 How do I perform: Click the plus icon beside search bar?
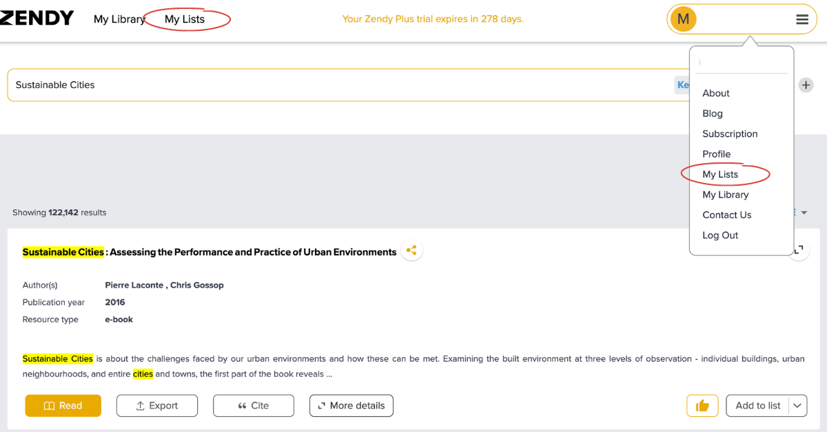[806, 85]
